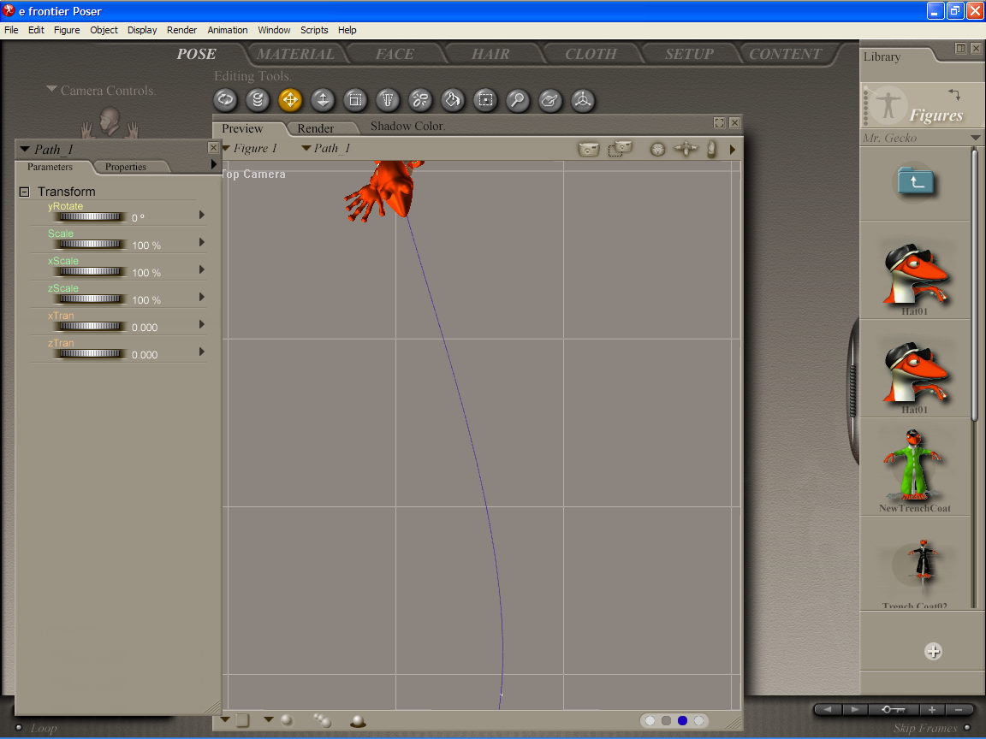Select the View Magnifier tool
This screenshot has height=739, width=986.
pyautogui.click(x=517, y=100)
